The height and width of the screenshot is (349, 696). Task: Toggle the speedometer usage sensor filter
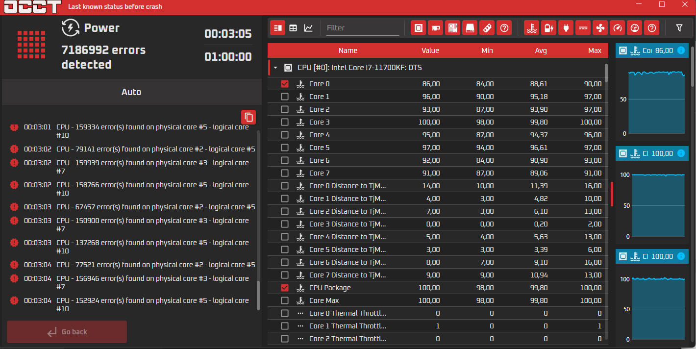(x=635, y=28)
